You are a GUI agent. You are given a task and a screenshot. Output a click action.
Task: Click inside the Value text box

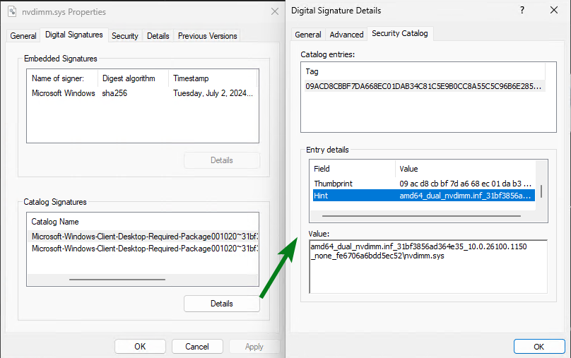(428, 266)
